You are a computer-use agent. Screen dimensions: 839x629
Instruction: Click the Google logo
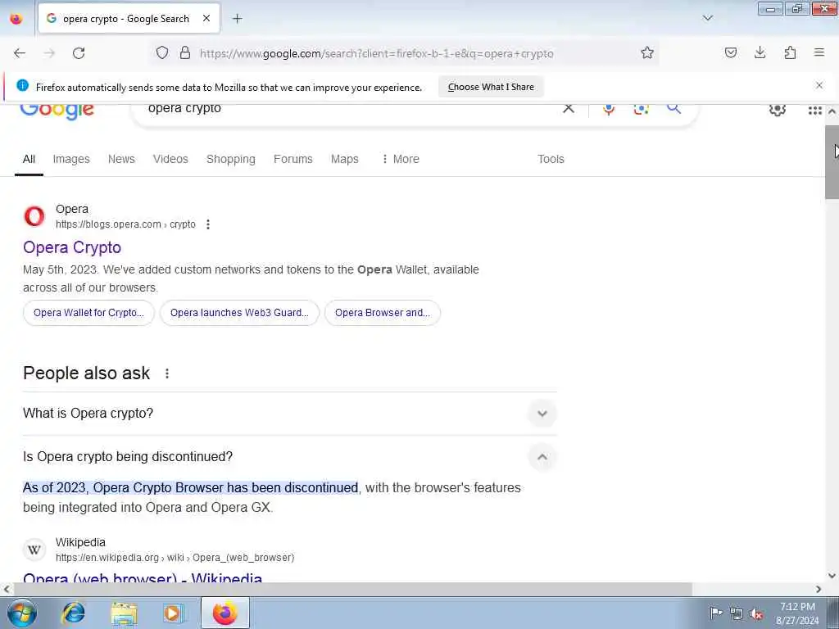point(57,111)
